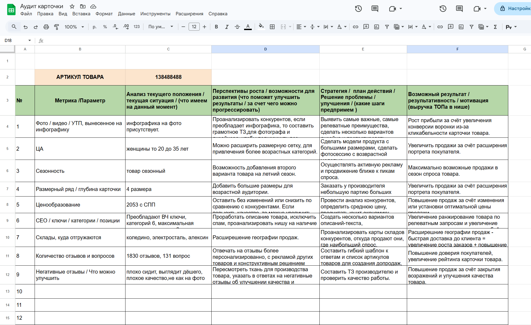Click the font size 12 field
Image resolution: width=531 pixels, height=325 pixels.
tap(194, 27)
